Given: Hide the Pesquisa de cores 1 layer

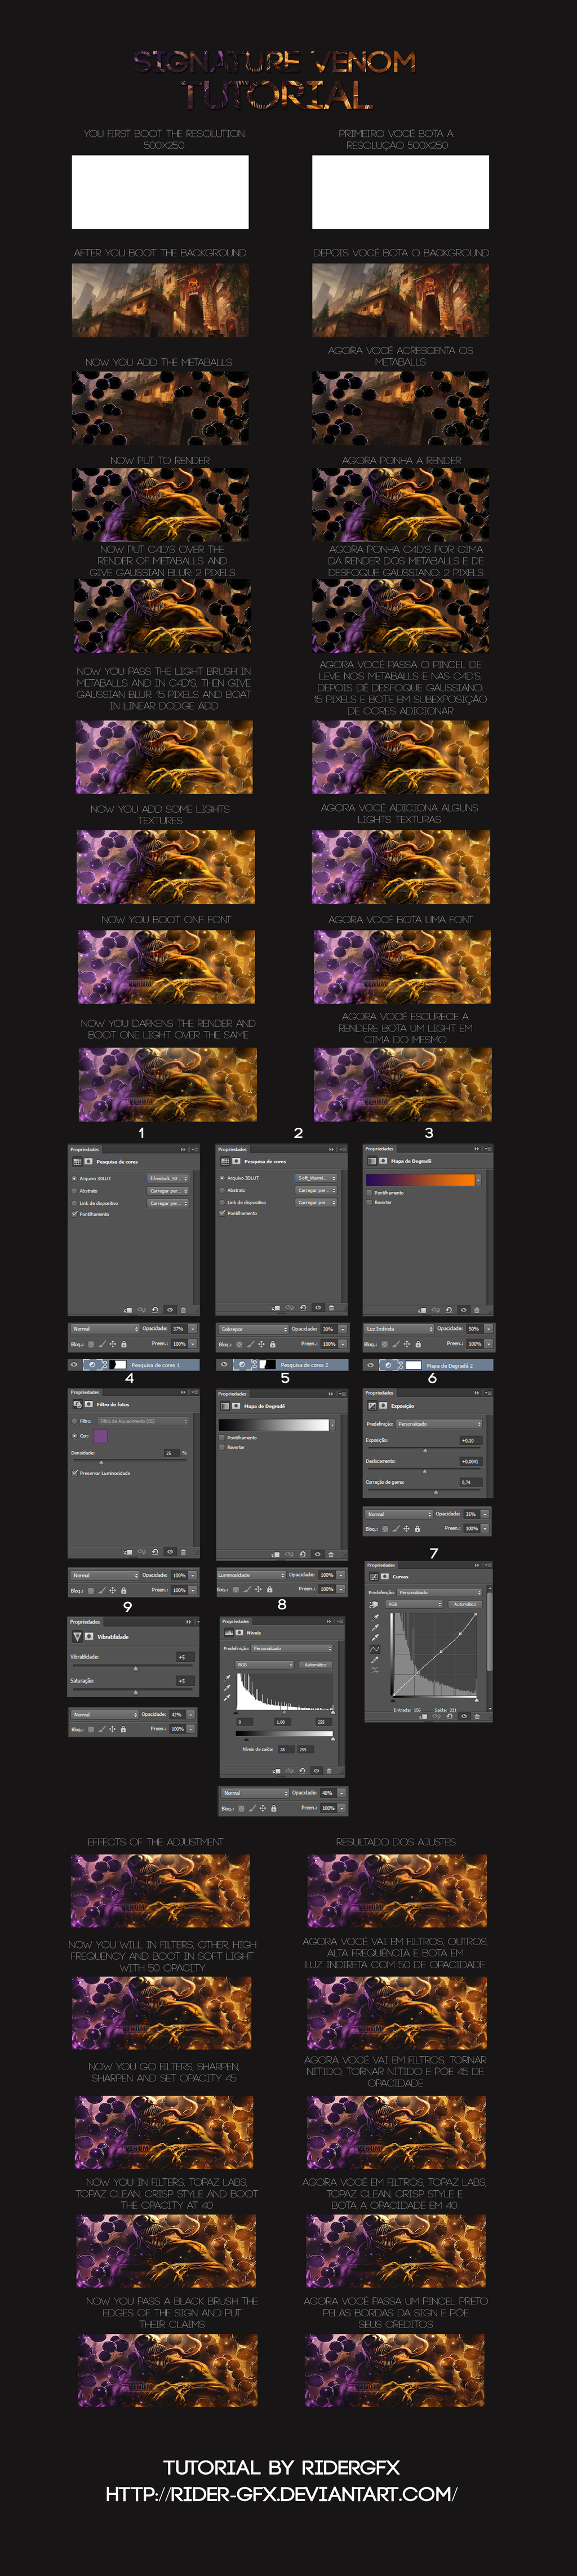Looking at the screenshot, I should pyautogui.click(x=73, y=1364).
